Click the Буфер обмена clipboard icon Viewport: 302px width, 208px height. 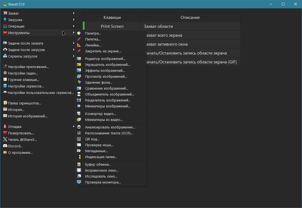[79, 164]
